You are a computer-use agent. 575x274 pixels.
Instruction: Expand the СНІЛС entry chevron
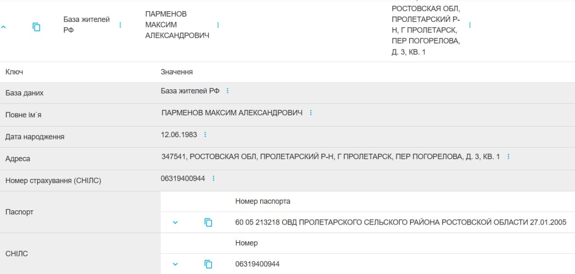click(x=175, y=264)
